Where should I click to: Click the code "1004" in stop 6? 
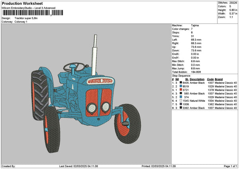(211, 101)
